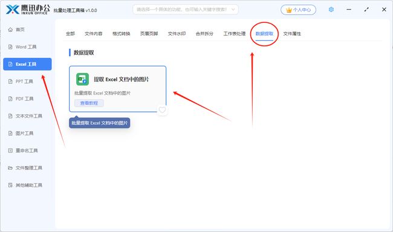Screen dimensions: 393x232
Task: Switch to the 页眉页脚 tab
Action: tap(149, 34)
